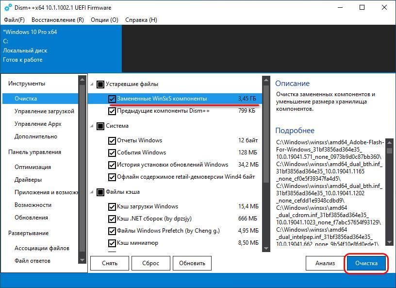Click the cleanup list scrollbar thumb
Image resolution: width=396 pixels, height=288 pixels.
point(266,134)
